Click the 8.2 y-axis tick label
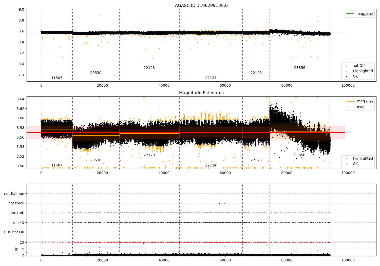 (x=22, y=53)
